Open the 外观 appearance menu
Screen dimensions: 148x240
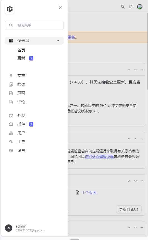tap(21, 115)
